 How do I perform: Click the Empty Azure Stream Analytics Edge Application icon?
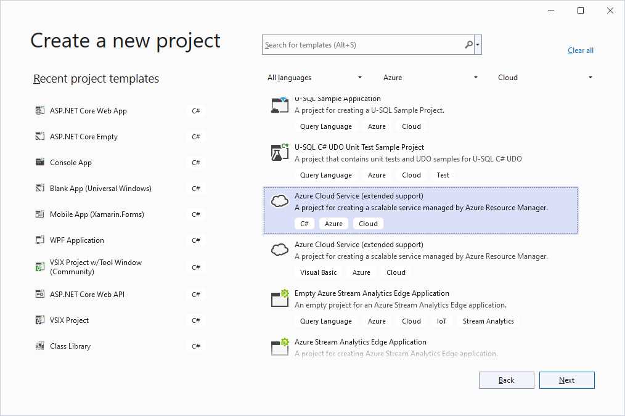[279, 298]
